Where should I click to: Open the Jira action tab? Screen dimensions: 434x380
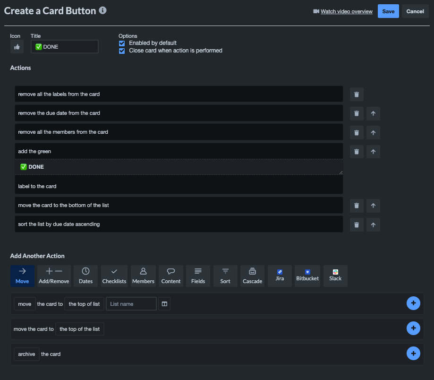pyautogui.click(x=280, y=276)
